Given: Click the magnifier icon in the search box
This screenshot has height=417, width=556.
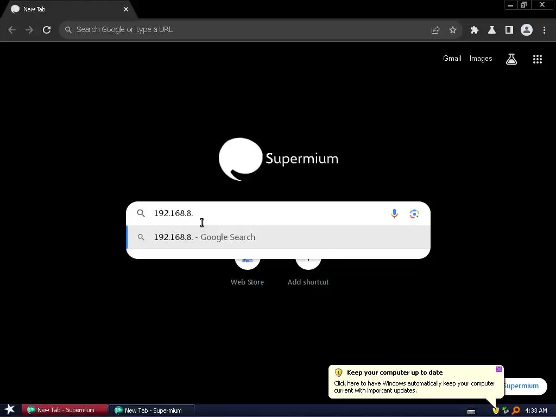Looking at the screenshot, I should point(141,213).
